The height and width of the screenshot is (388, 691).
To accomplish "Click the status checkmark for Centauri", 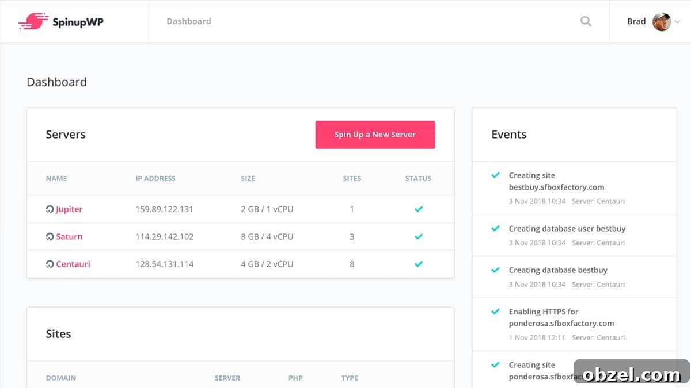I will [x=418, y=264].
